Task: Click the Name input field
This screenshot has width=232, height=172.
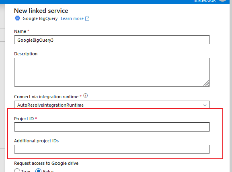Action: coord(112,40)
